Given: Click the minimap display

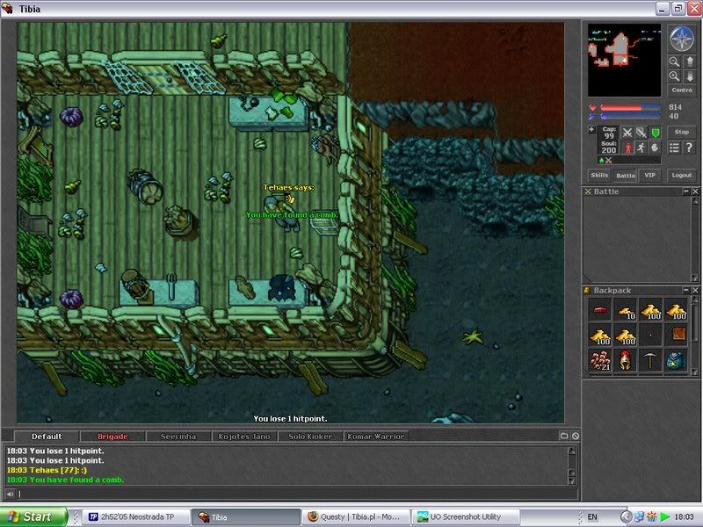Looking at the screenshot, I should tap(624, 60).
